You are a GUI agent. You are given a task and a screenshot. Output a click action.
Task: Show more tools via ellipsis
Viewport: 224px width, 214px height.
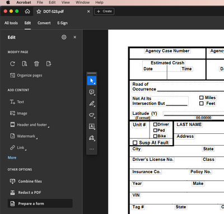pos(92,149)
